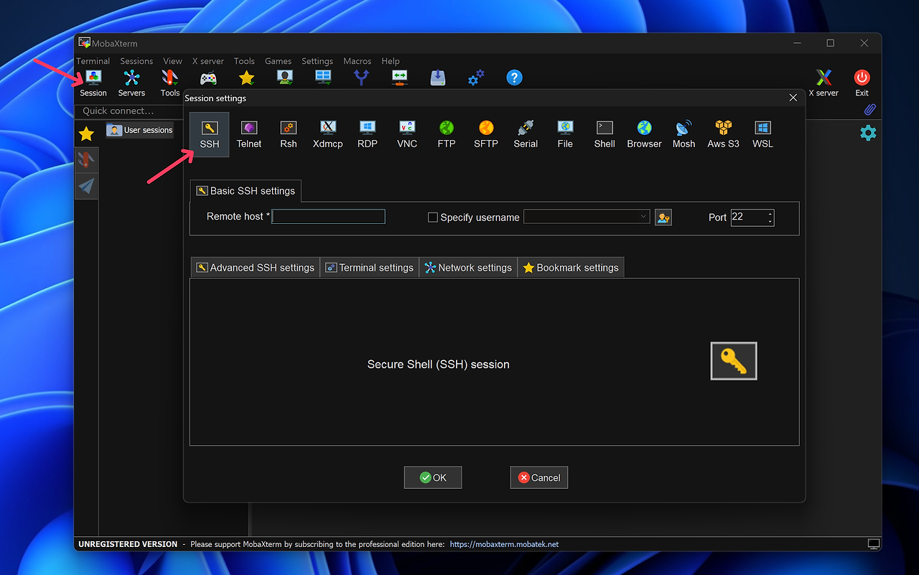The width and height of the screenshot is (919, 575).
Task: Open the Help menu
Action: [x=391, y=61]
